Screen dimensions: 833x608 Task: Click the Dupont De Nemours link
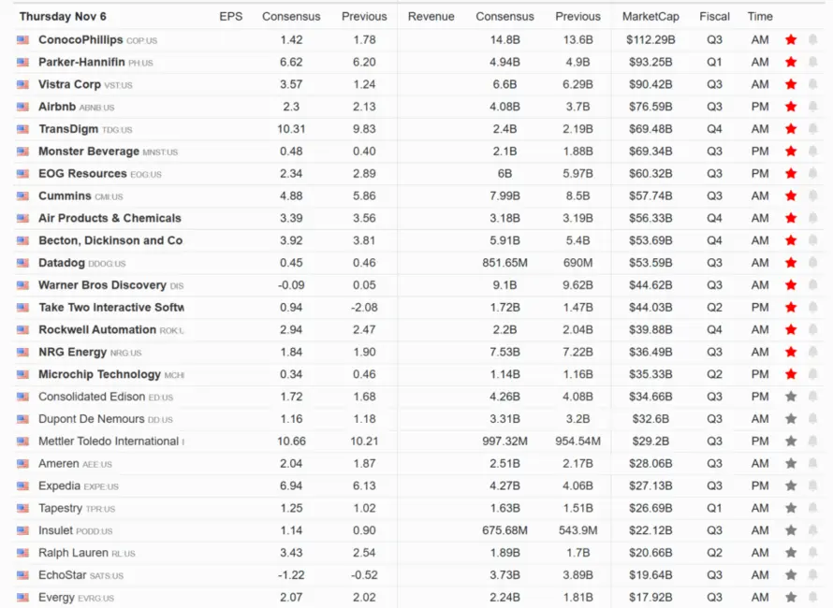pos(91,419)
